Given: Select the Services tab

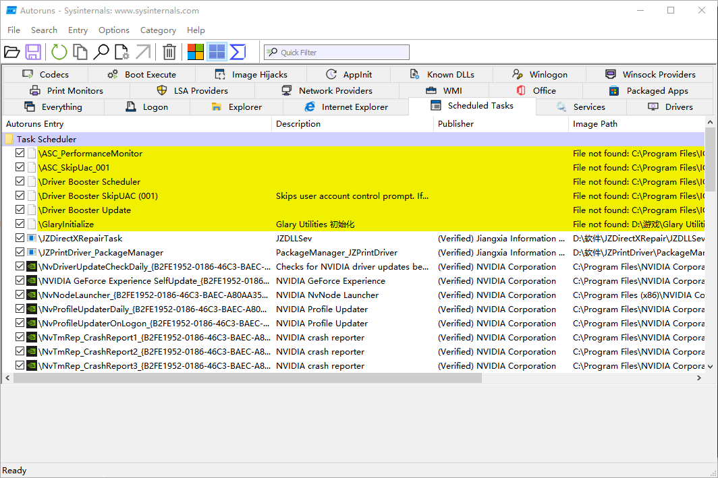Looking at the screenshot, I should 581,107.
